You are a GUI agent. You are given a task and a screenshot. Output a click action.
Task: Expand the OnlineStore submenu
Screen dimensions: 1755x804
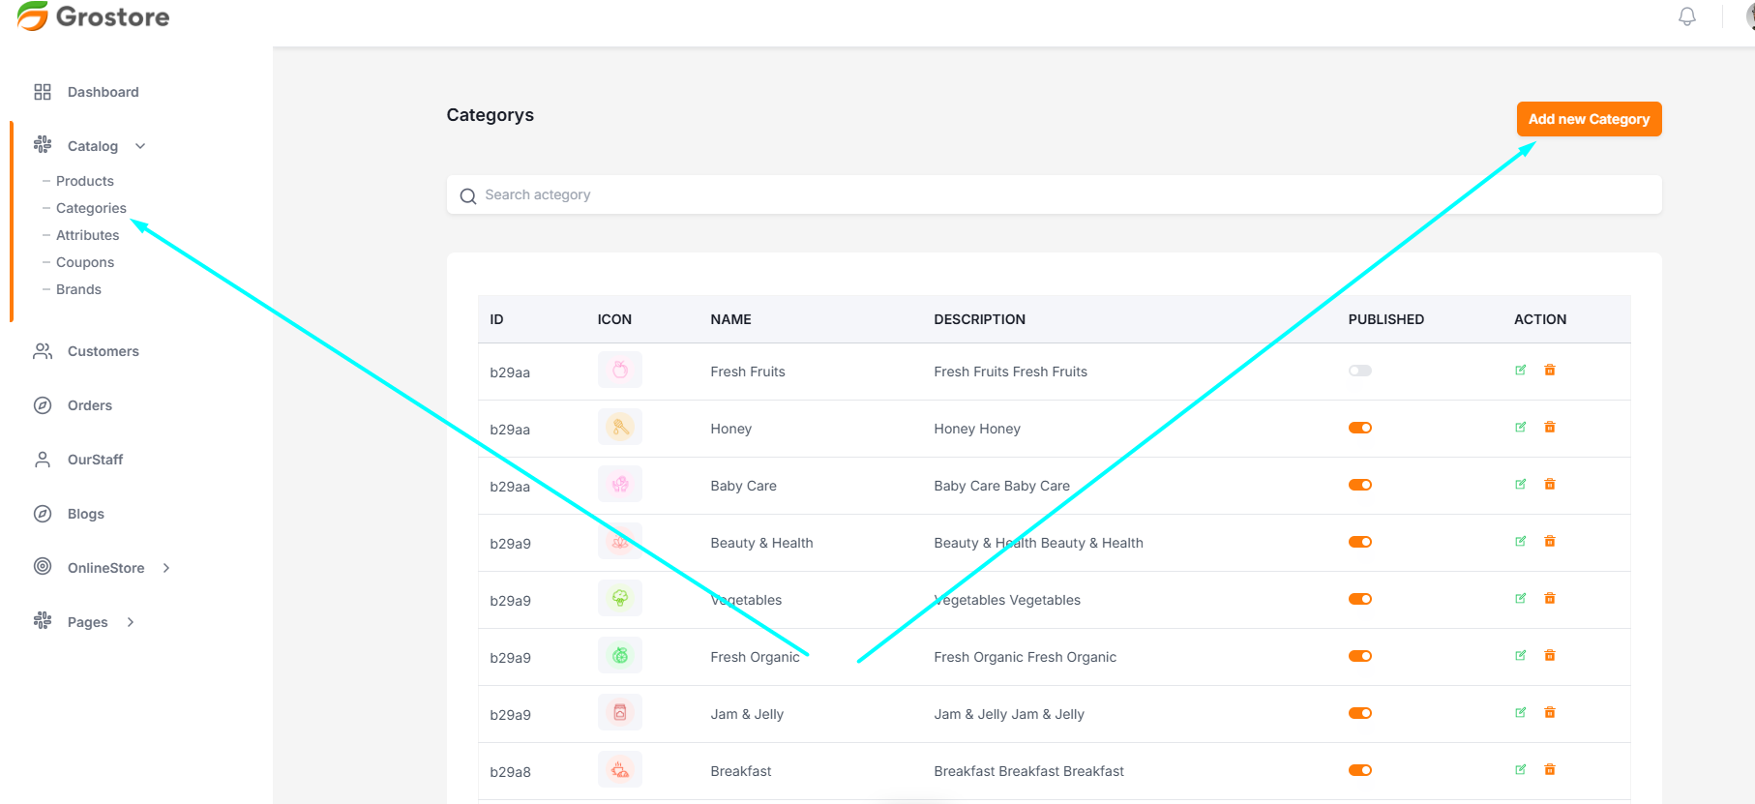coord(166,568)
